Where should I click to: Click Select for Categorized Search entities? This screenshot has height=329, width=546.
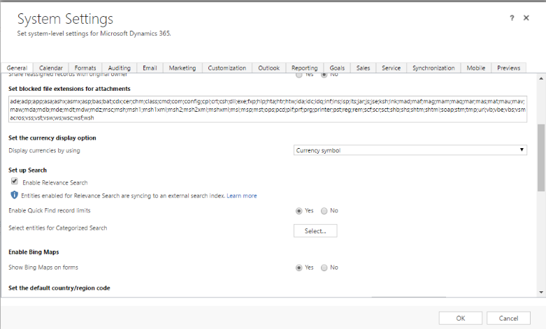(x=315, y=231)
